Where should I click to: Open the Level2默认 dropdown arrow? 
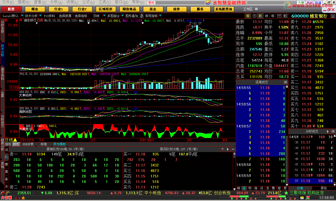[22, 16]
